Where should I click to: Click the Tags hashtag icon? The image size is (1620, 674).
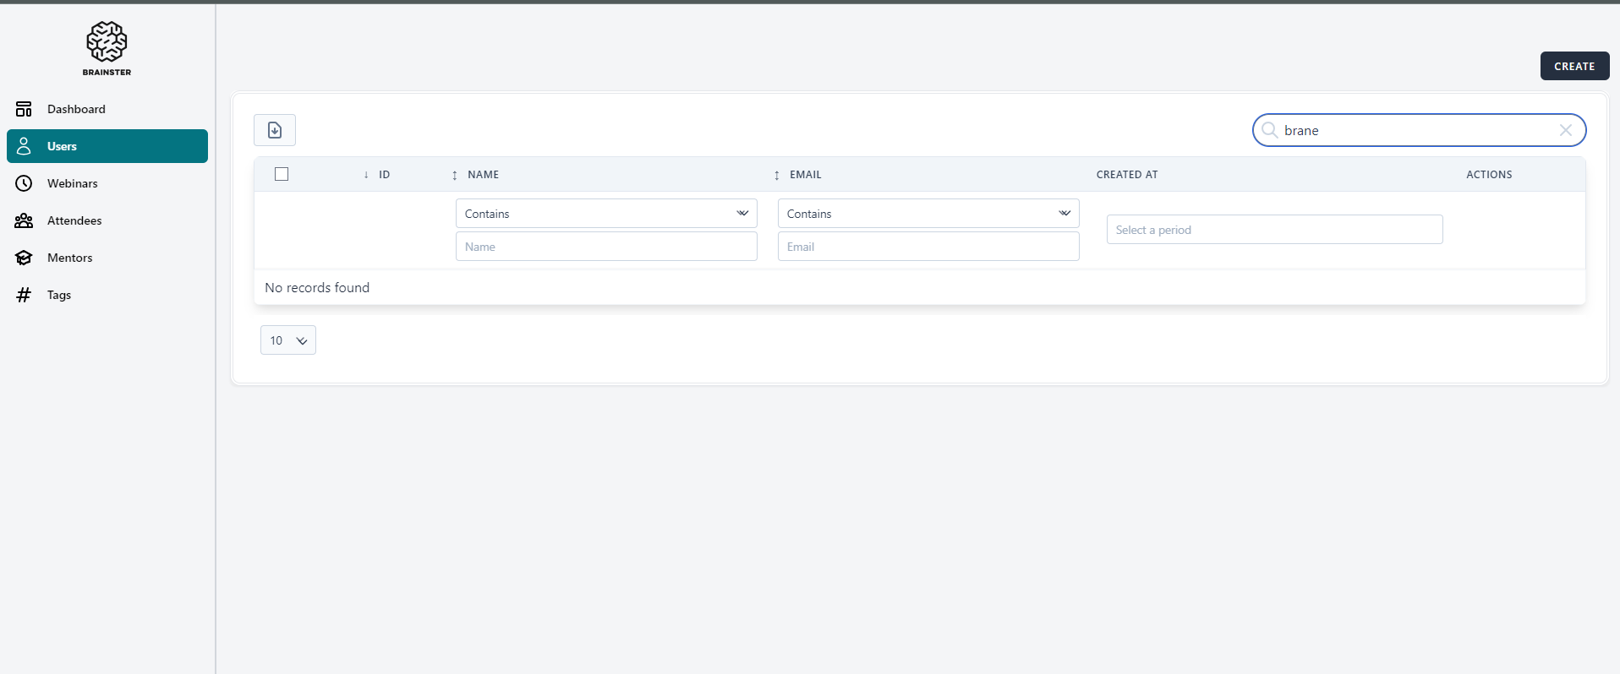24,295
